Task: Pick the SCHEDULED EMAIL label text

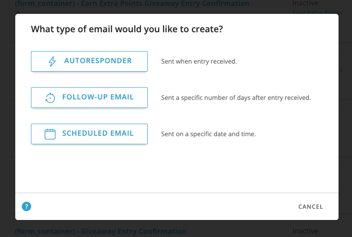Action: (x=98, y=134)
